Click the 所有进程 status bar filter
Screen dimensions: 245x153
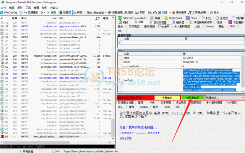tap(26, 151)
